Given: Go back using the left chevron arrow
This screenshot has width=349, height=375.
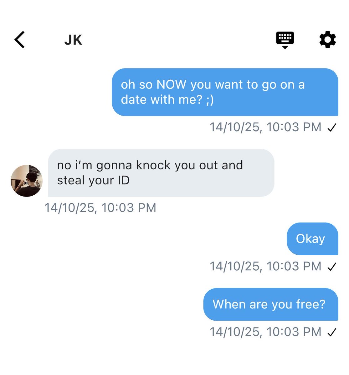Looking at the screenshot, I should [x=19, y=40].
